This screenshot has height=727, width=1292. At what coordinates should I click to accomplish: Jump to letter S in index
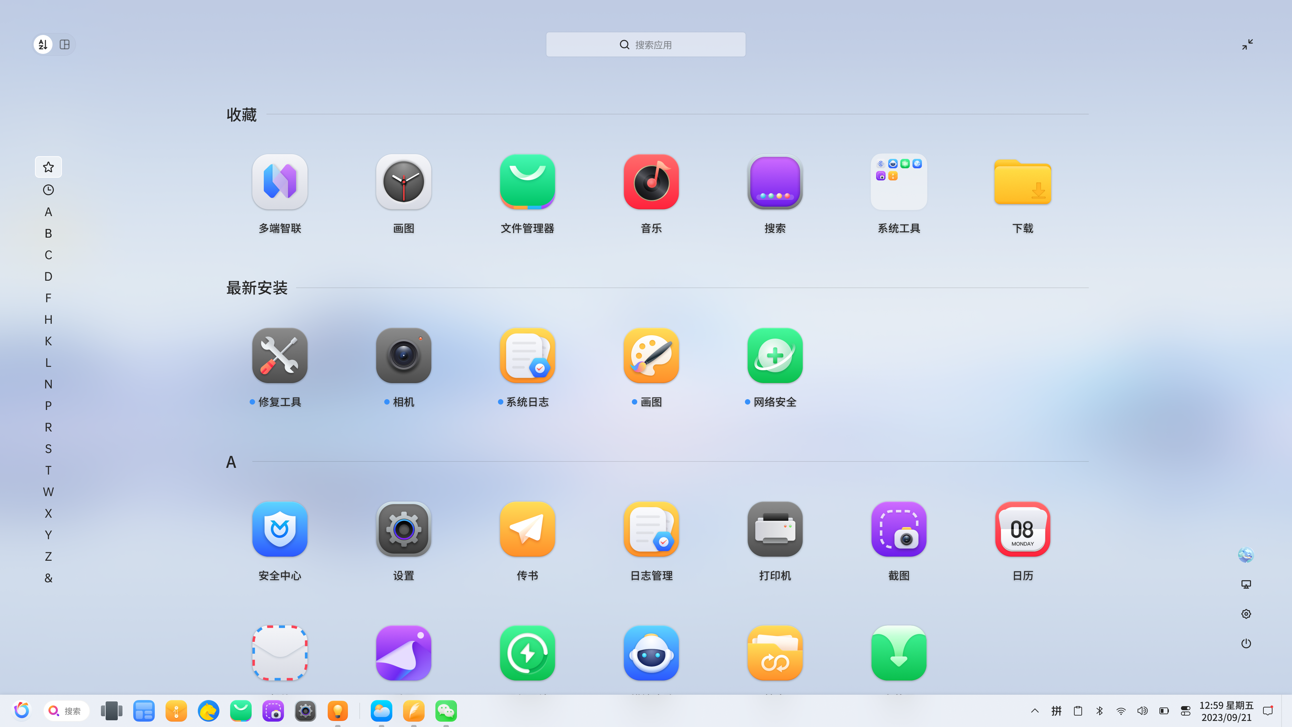point(48,449)
